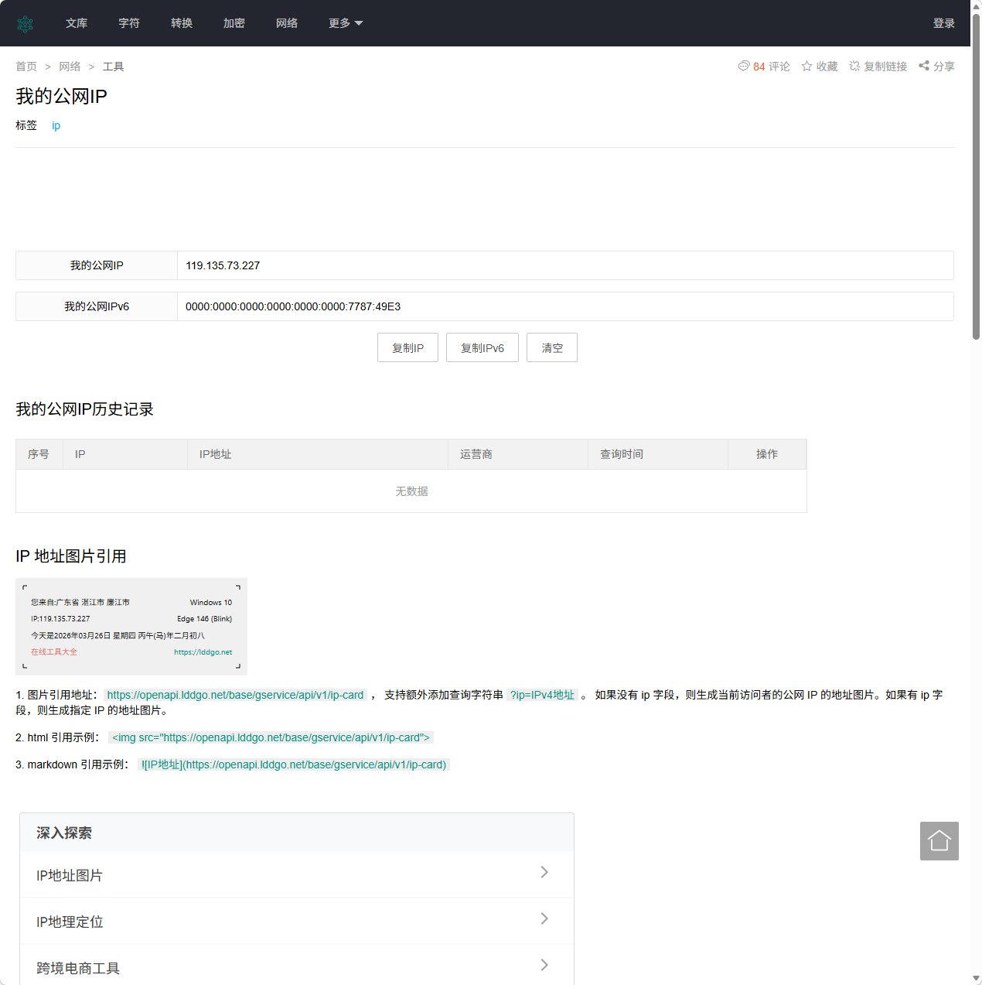982x985 pixels.
Task: Expand the 更多 dropdown menu
Action: 345,23
